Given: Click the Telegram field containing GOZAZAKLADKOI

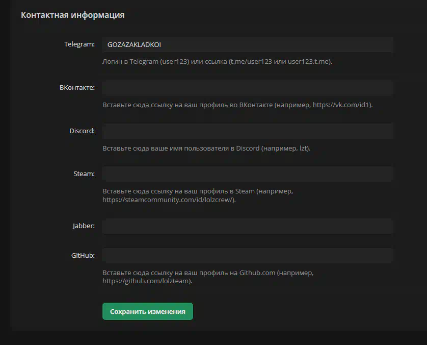Looking at the screenshot, I should coord(247,44).
